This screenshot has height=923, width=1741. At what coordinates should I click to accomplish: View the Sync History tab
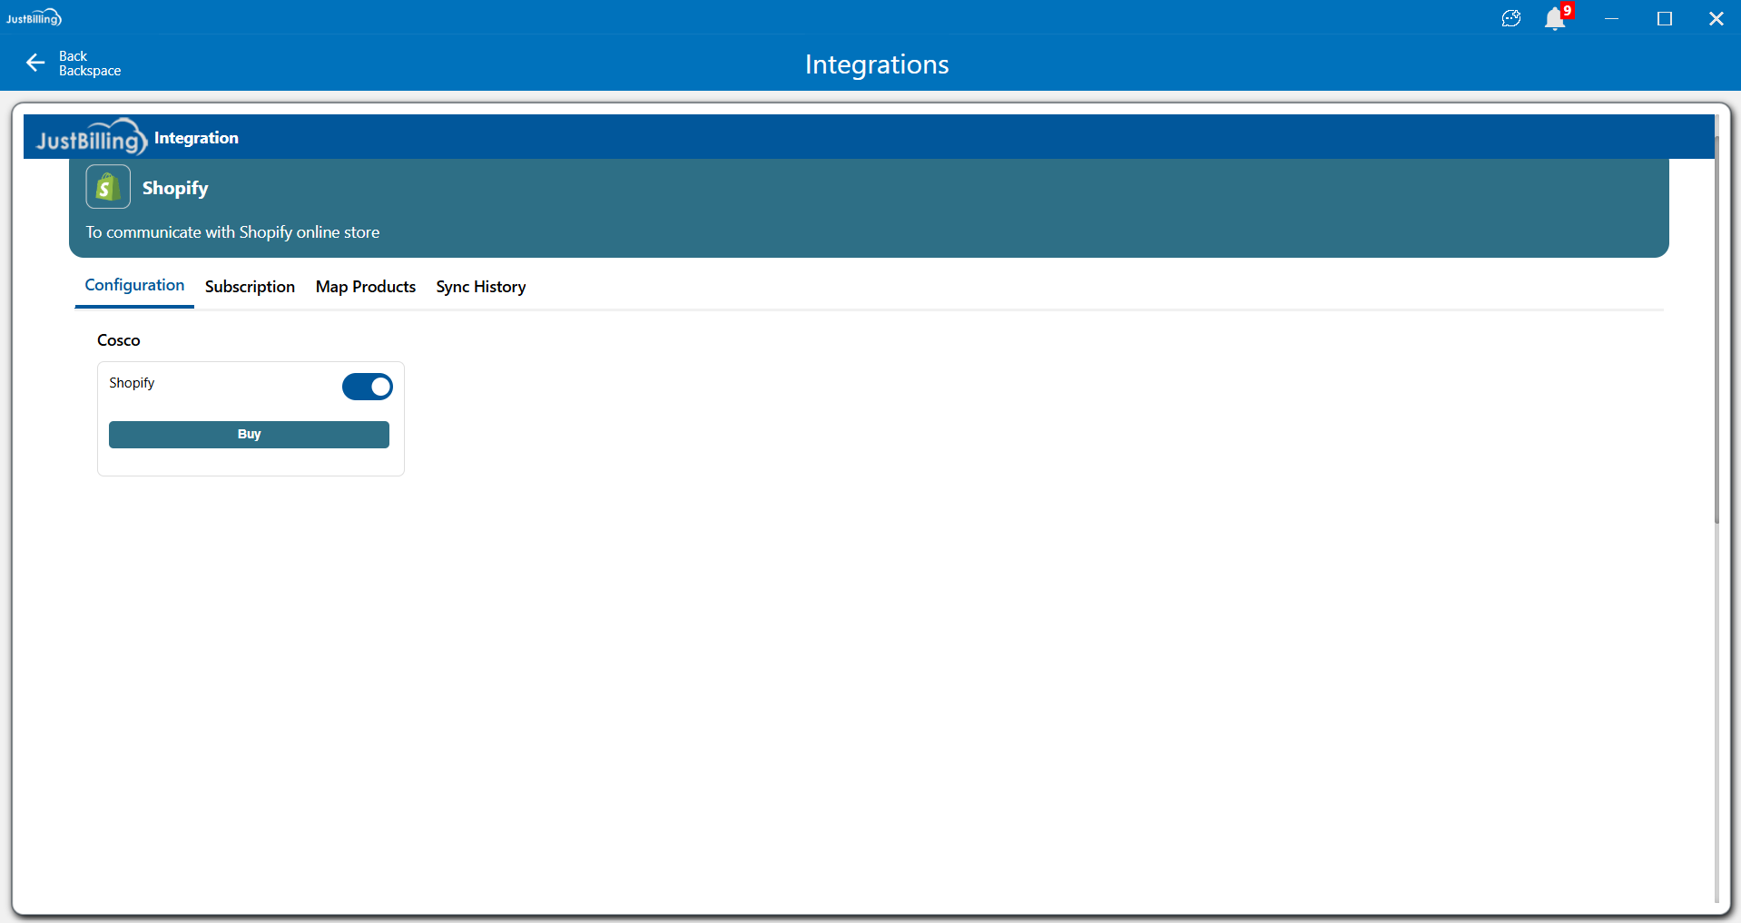(480, 287)
